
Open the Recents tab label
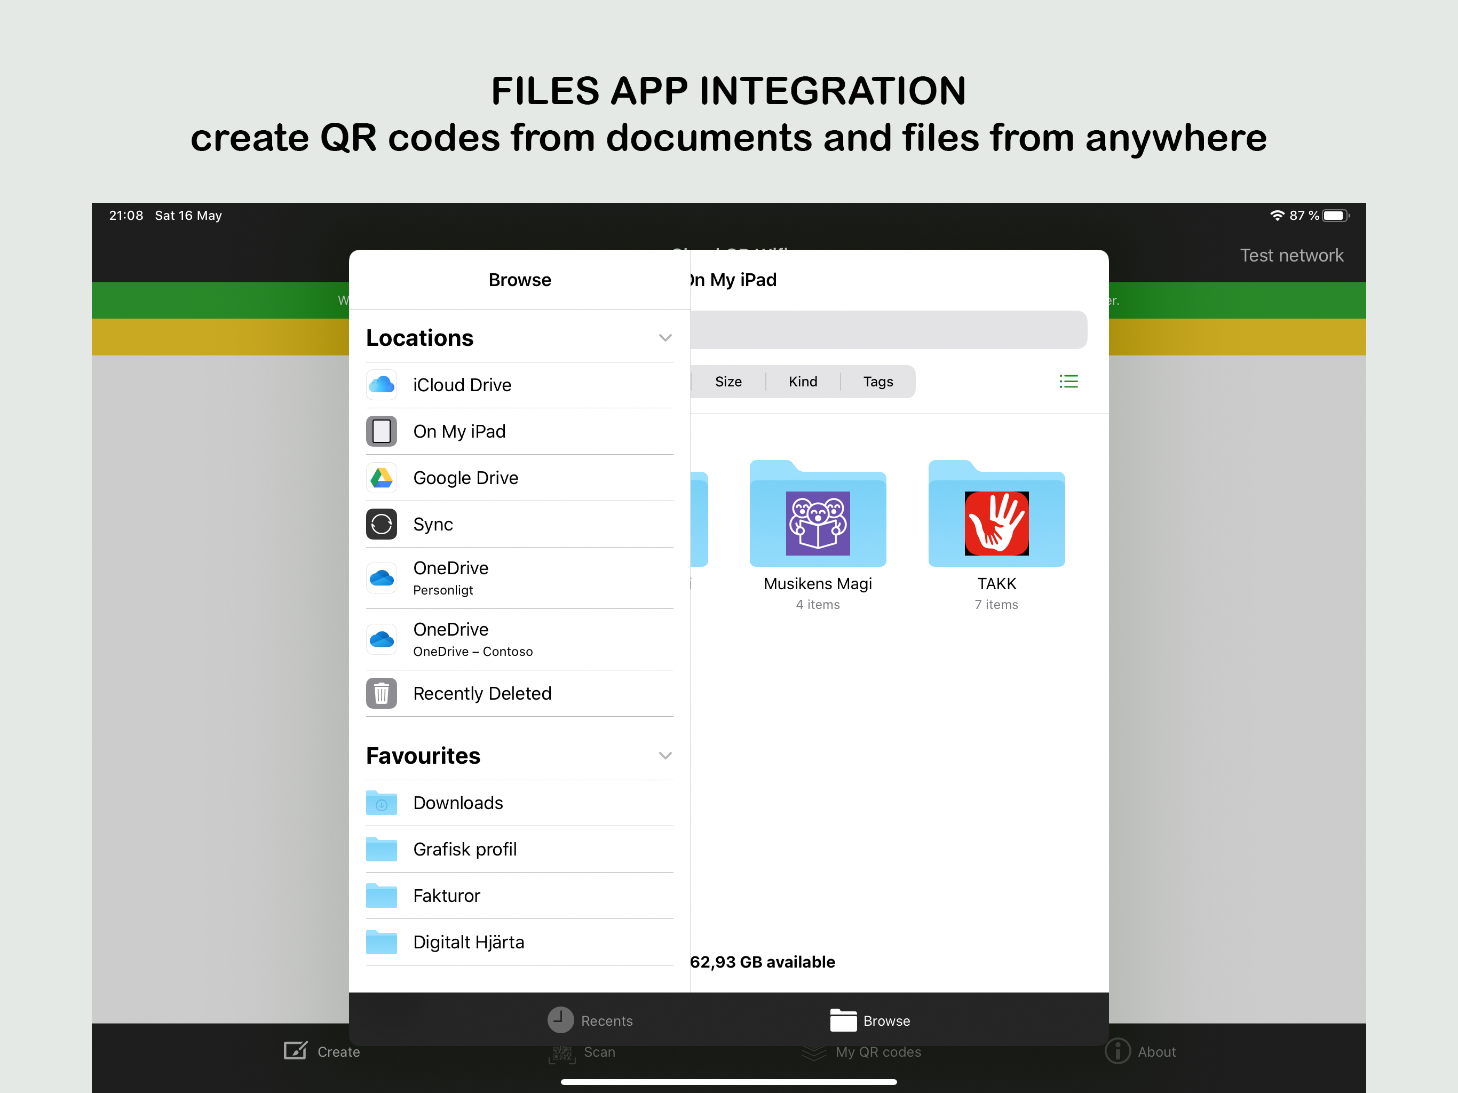(x=606, y=1020)
